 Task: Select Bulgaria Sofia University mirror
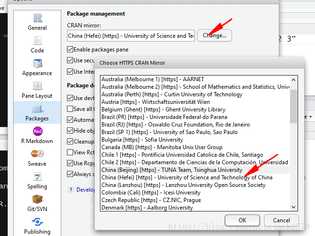pyautogui.click(x=195, y=140)
